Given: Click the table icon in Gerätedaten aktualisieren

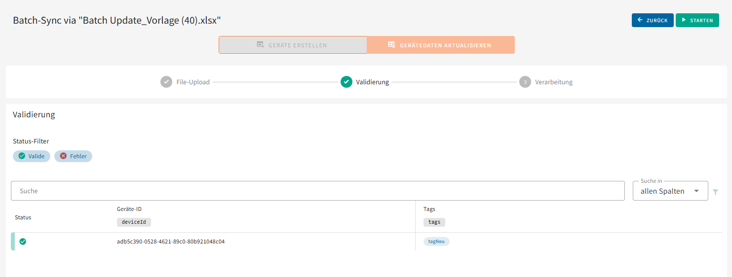Looking at the screenshot, I should coord(391,45).
